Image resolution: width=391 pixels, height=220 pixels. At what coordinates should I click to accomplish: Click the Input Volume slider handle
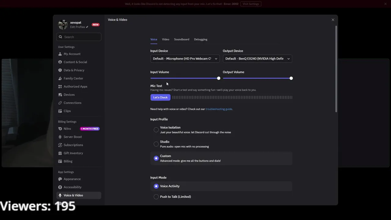click(219, 78)
